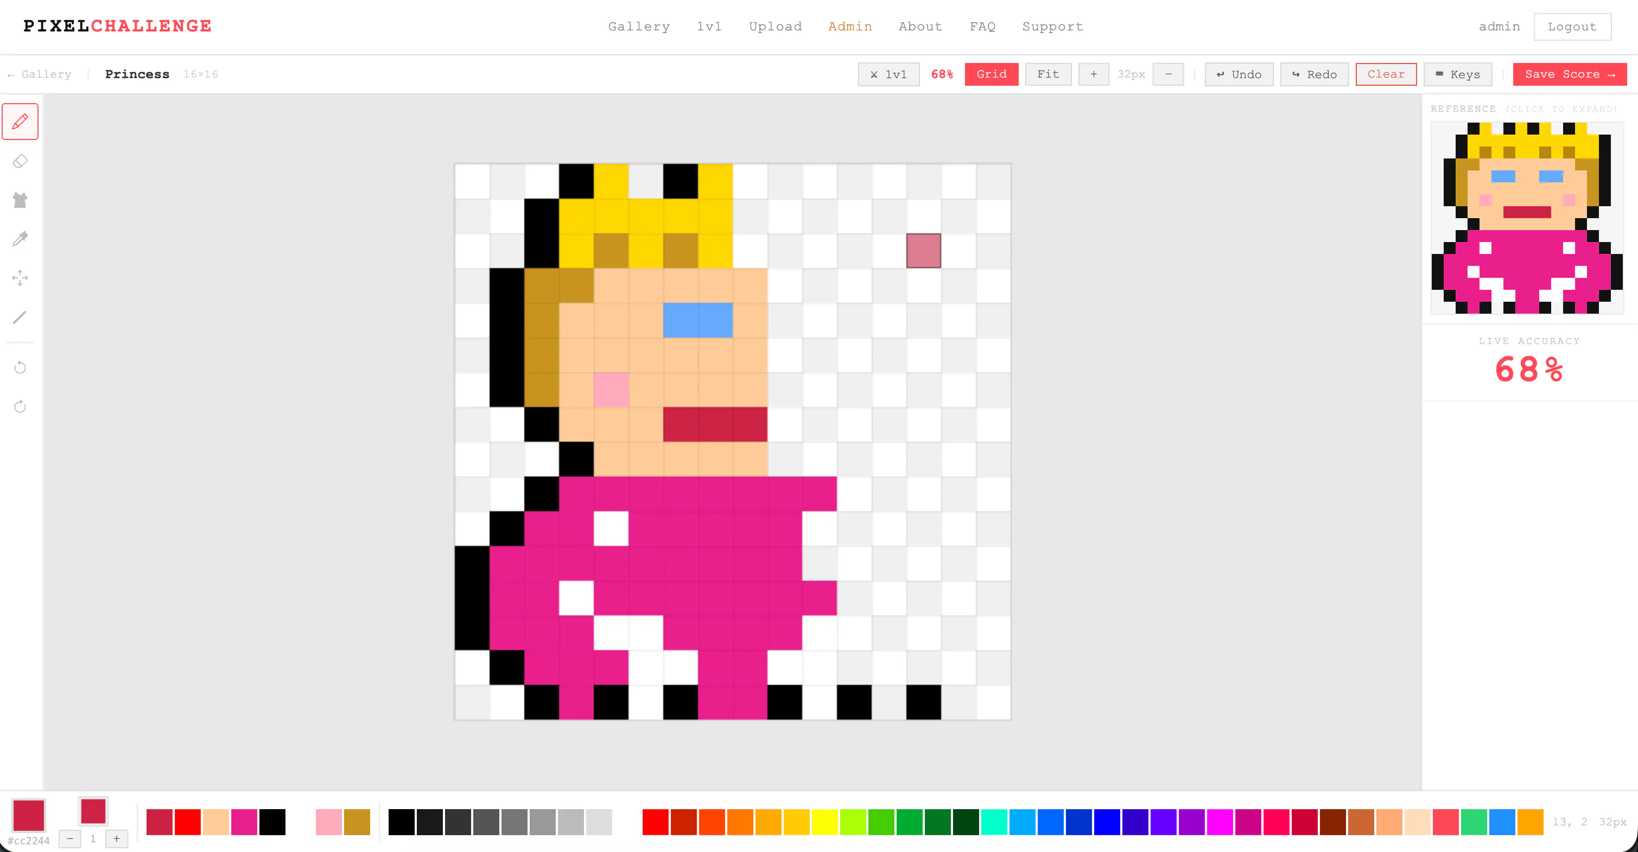Show the Keys shortcuts
Image resolution: width=1638 pixels, height=852 pixels.
point(1457,74)
